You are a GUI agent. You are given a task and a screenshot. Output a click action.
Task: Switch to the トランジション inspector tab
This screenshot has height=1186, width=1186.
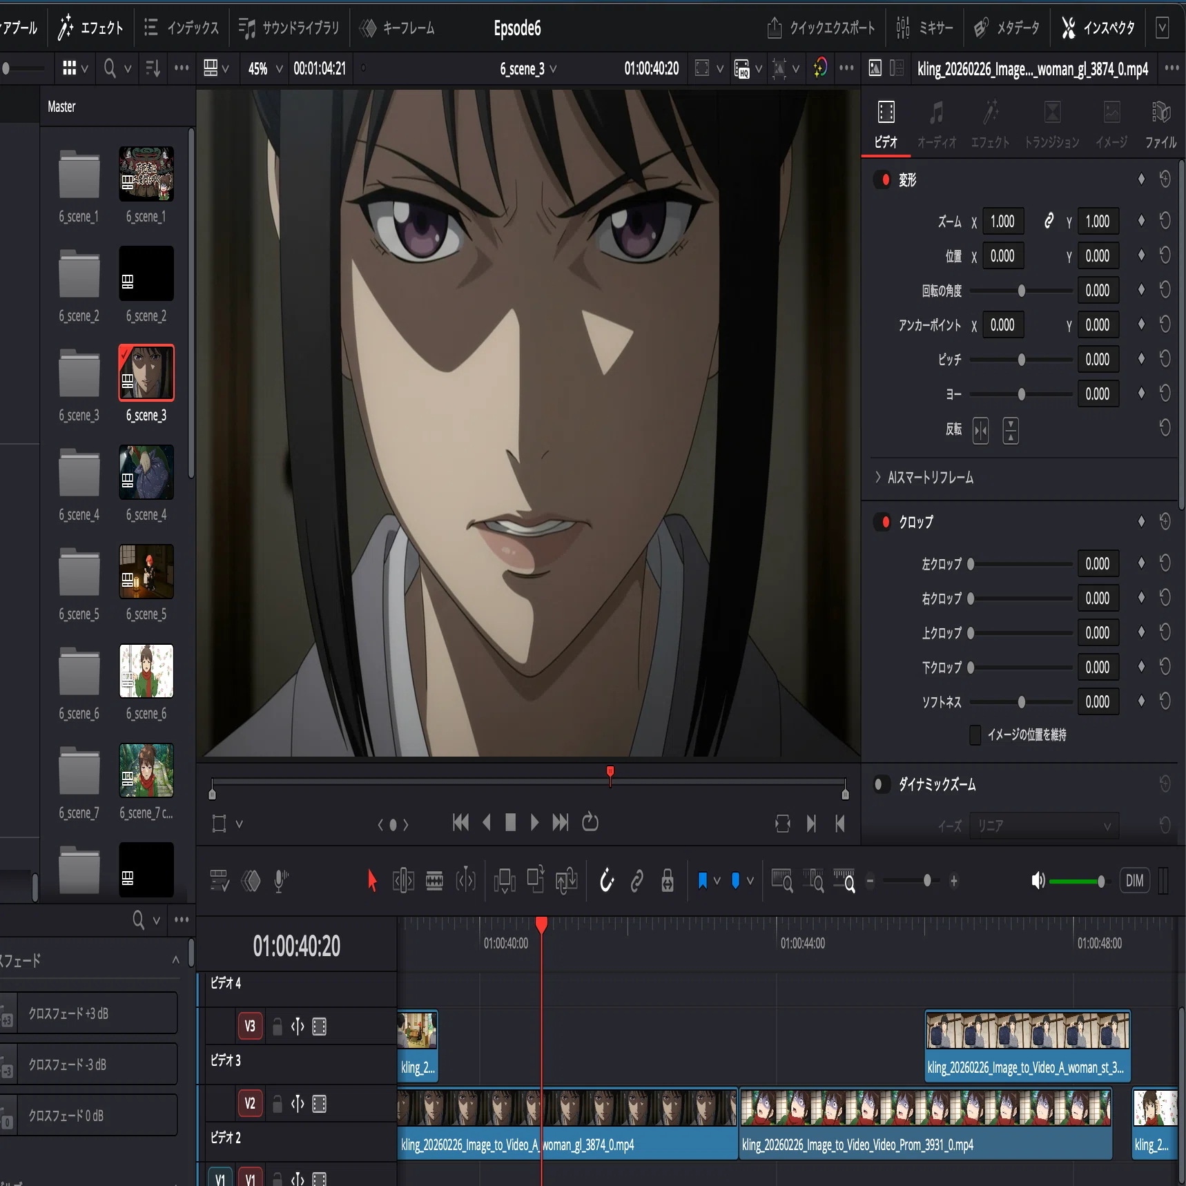pos(1052,125)
